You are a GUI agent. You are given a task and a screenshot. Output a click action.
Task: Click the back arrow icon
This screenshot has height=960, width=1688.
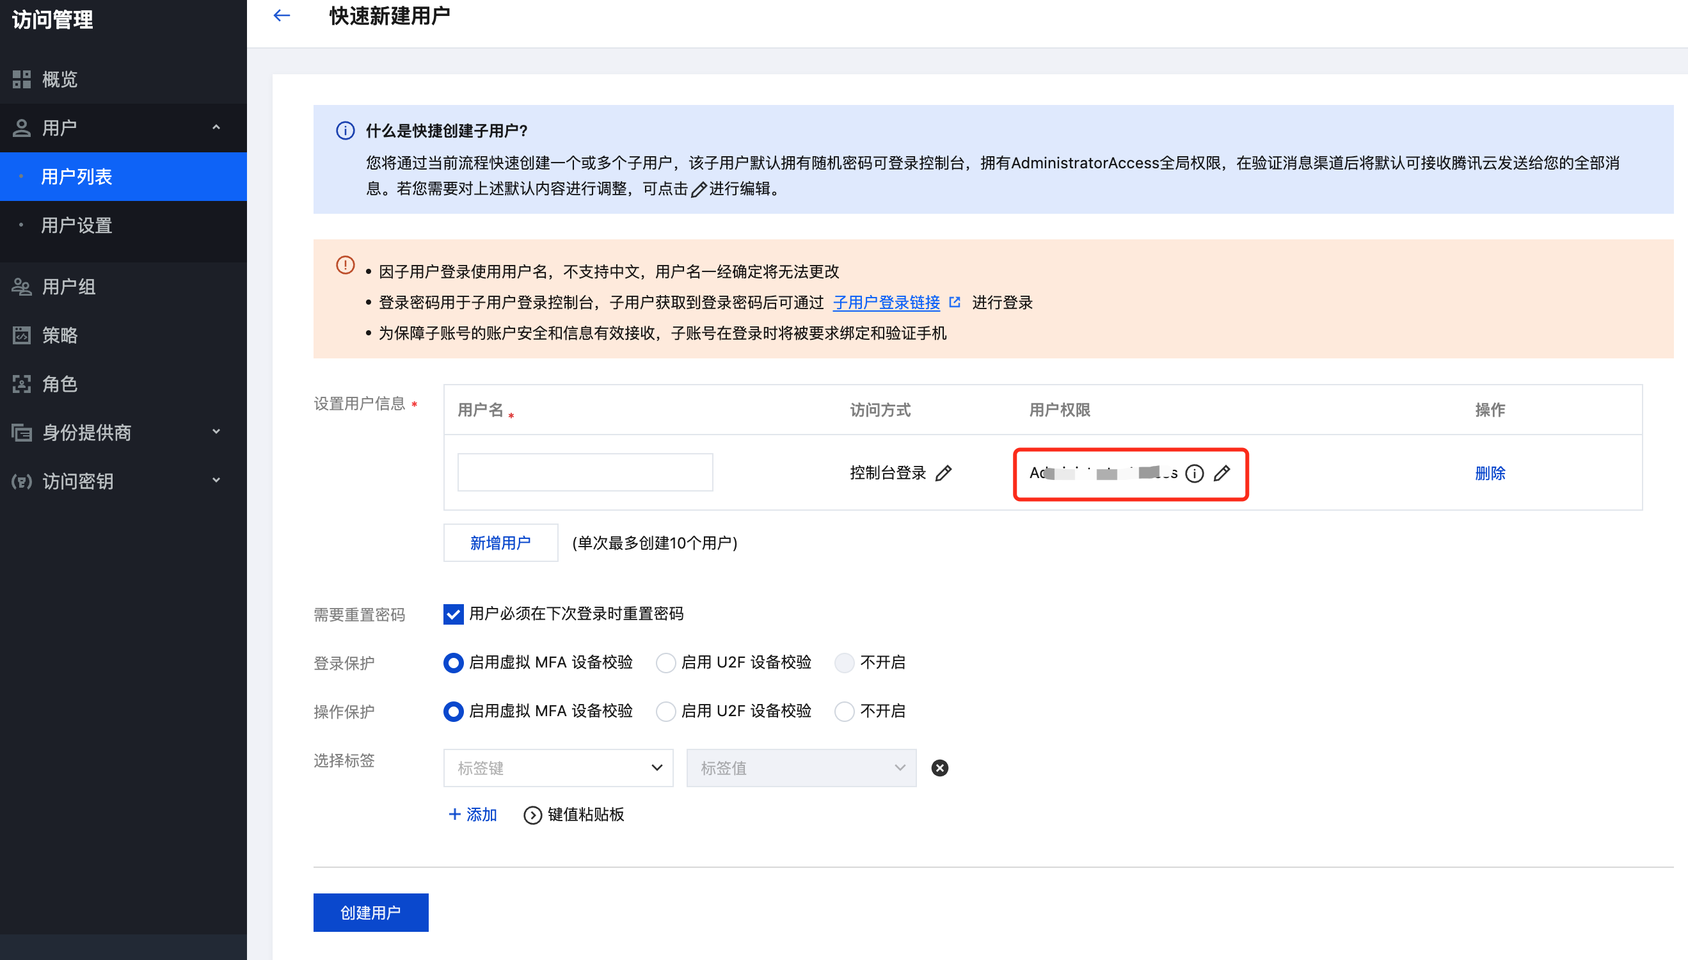pyautogui.click(x=282, y=16)
